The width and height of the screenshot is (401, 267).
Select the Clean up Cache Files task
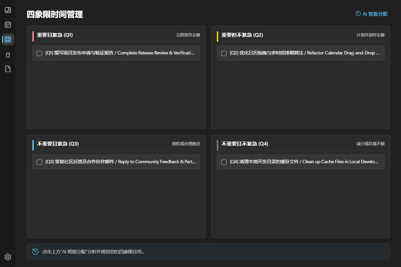[301, 162]
